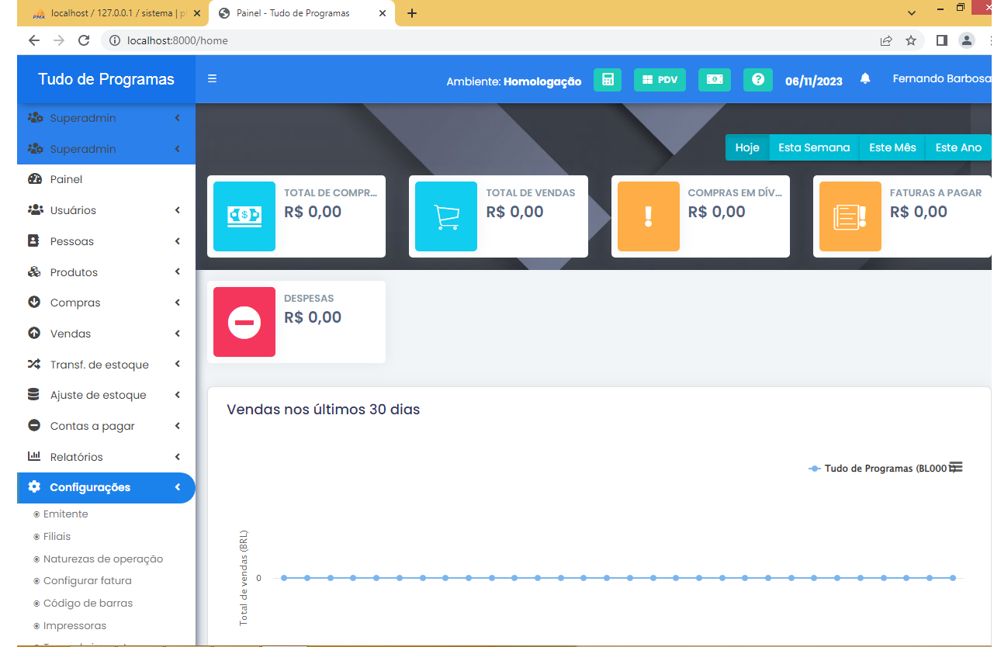The height and width of the screenshot is (647, 994).
Task: Select the Este Mês filter tab
Action: (892, 147)
